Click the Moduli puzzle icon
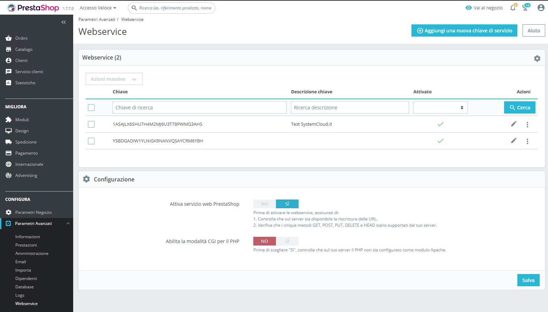The width and height of the screenshot is (548, 312). tap(9, 120)
